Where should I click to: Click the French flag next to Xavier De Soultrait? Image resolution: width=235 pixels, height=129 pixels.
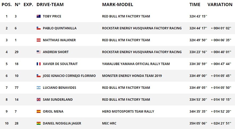point(39,64)
